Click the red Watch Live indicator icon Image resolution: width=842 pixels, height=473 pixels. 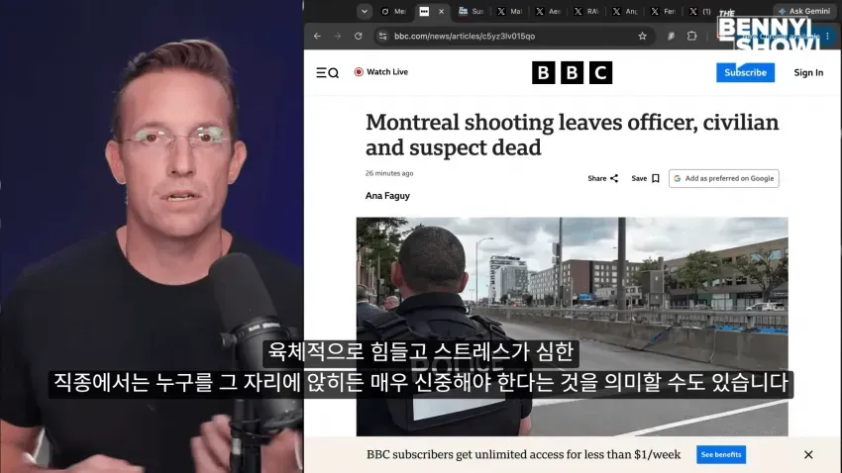[359, 72]
